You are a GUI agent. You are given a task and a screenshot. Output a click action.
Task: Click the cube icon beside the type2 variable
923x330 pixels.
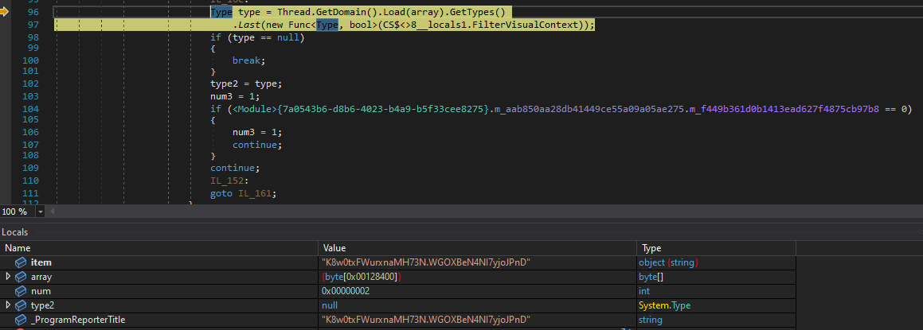click(21, 305)
